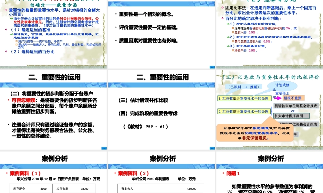Click heading (二) 将重要性的初步判断分配于各账户
This screenshot has height=193, width=323.
[x=51, y=94]
